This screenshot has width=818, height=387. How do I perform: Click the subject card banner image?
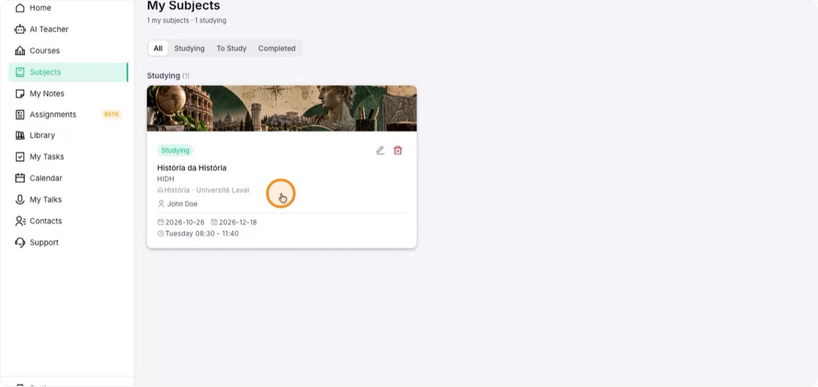click(x=282, y=108)
